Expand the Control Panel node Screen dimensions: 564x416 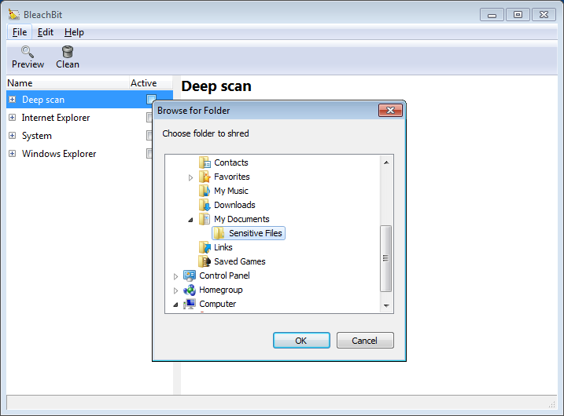coord(175,276)
